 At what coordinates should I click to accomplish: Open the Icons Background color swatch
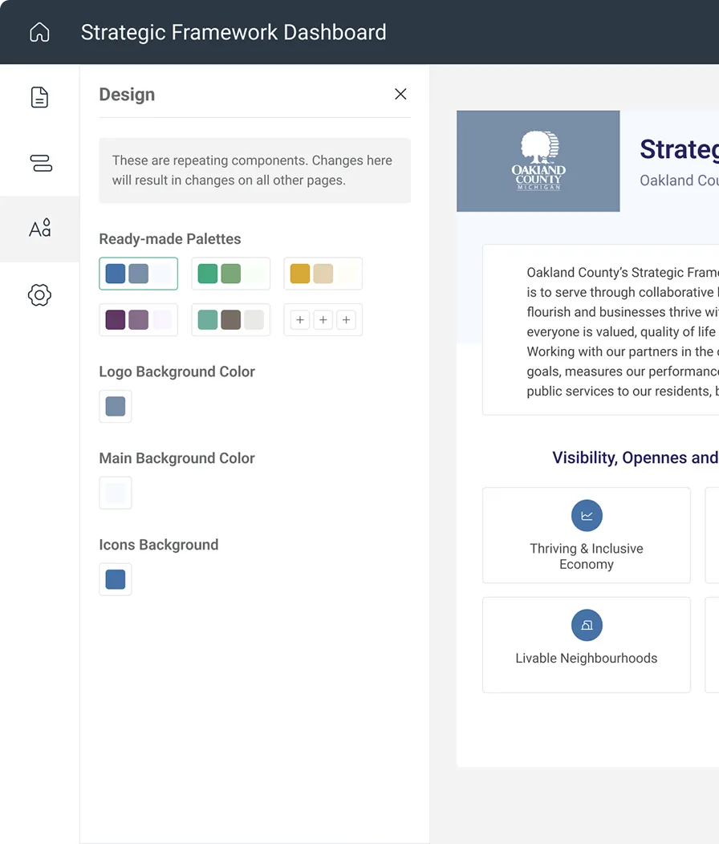(116, 579)
